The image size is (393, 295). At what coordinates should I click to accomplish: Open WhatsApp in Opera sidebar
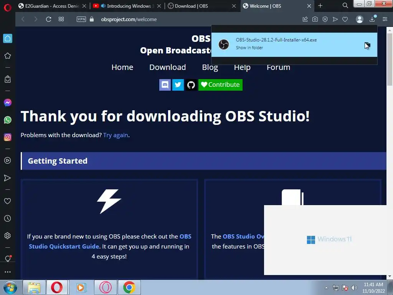pyautogui.click(x=8, y=120)
